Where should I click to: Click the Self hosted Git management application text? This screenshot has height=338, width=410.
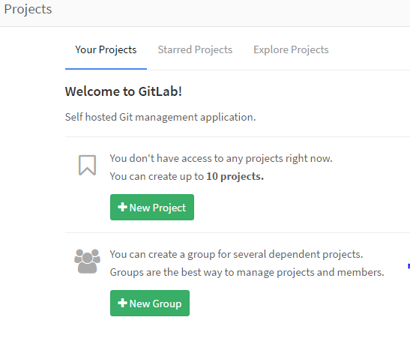click(x=160, y=117)
